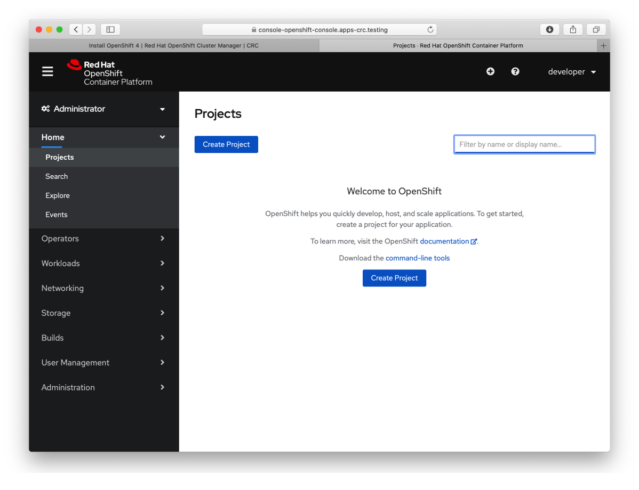Click the Safari share icon
The width and height of the screenshot is (639, 490).
pos(573,30)
